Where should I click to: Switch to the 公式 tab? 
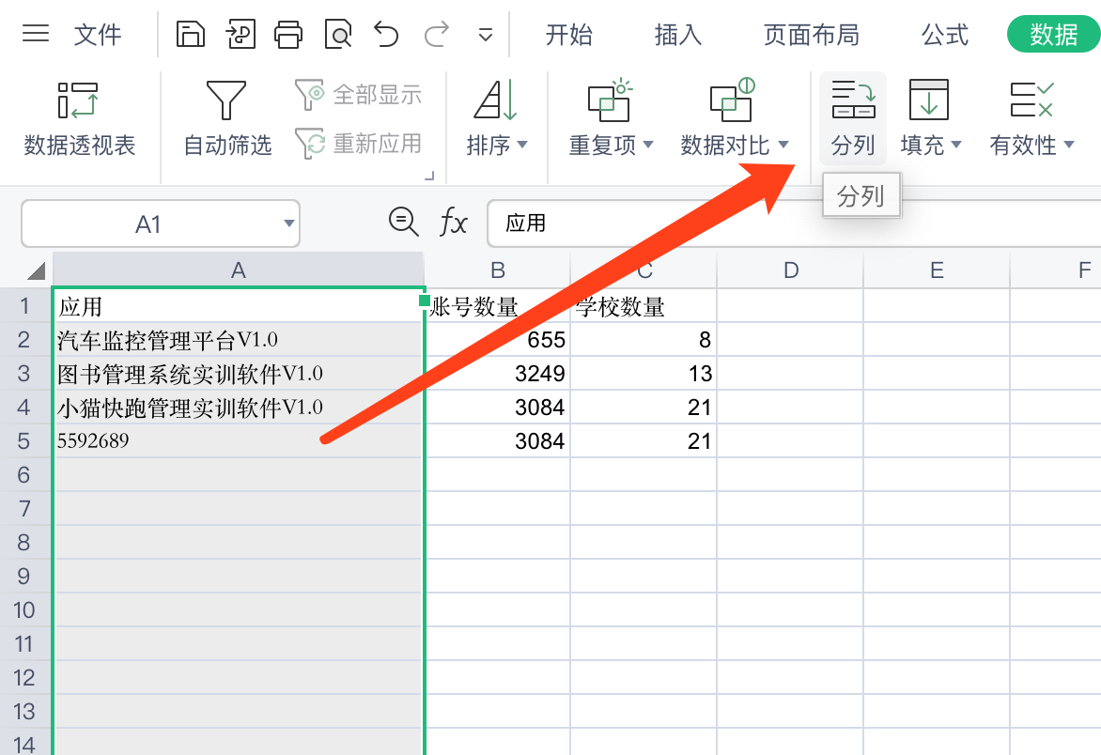[x=944, y=35]
